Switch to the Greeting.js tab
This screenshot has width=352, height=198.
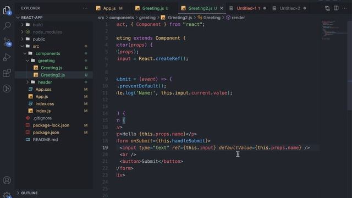coord(153,8)
